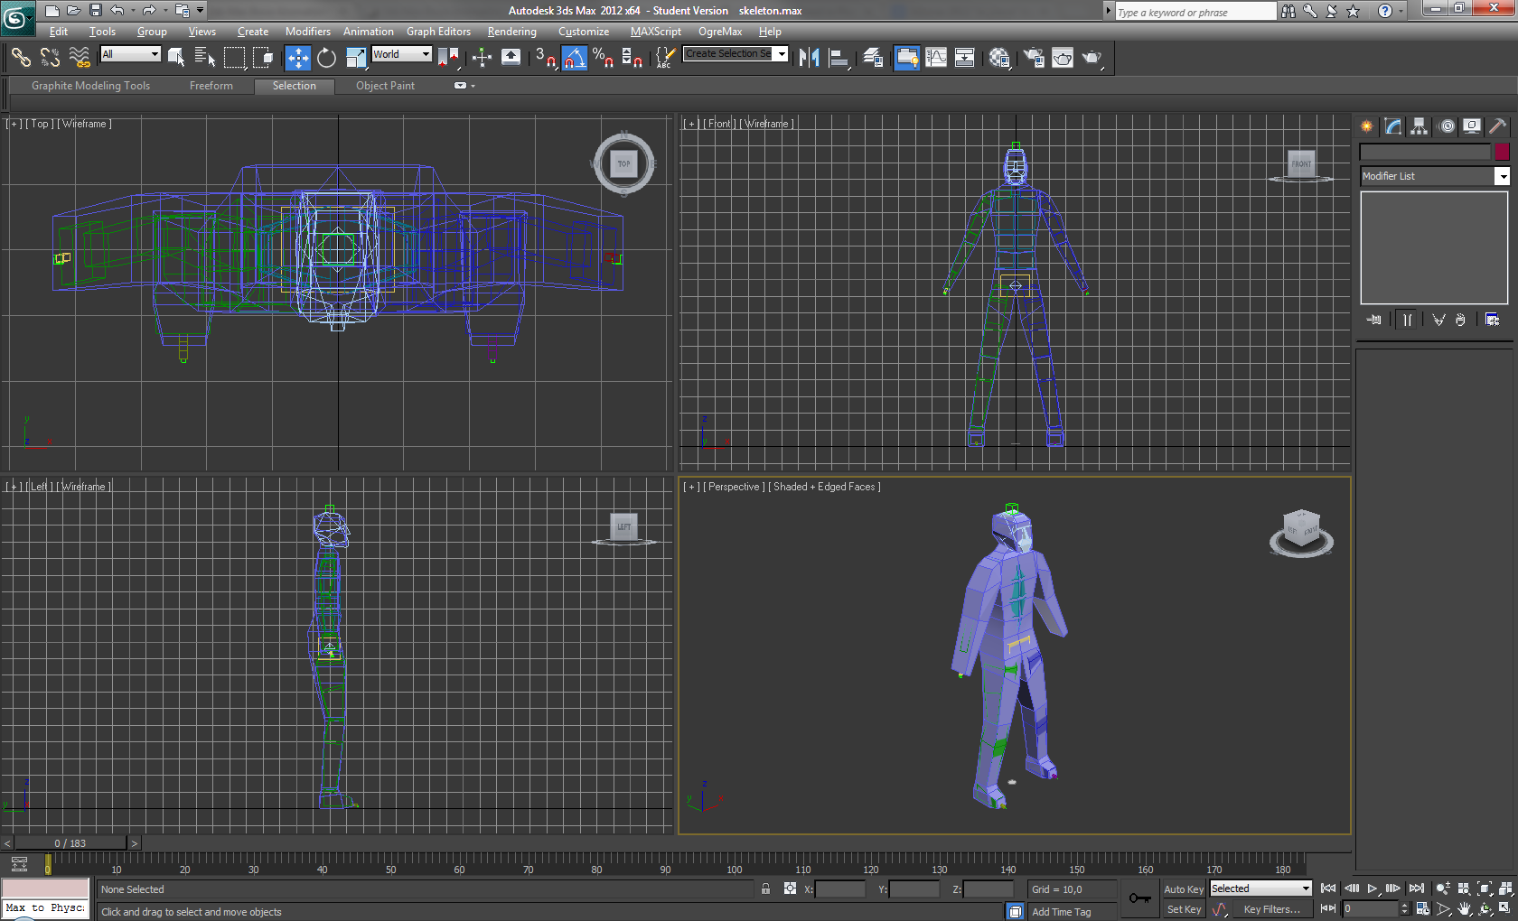
Task: Click the Mirror tool icon
Action: [x=809, y=58]
